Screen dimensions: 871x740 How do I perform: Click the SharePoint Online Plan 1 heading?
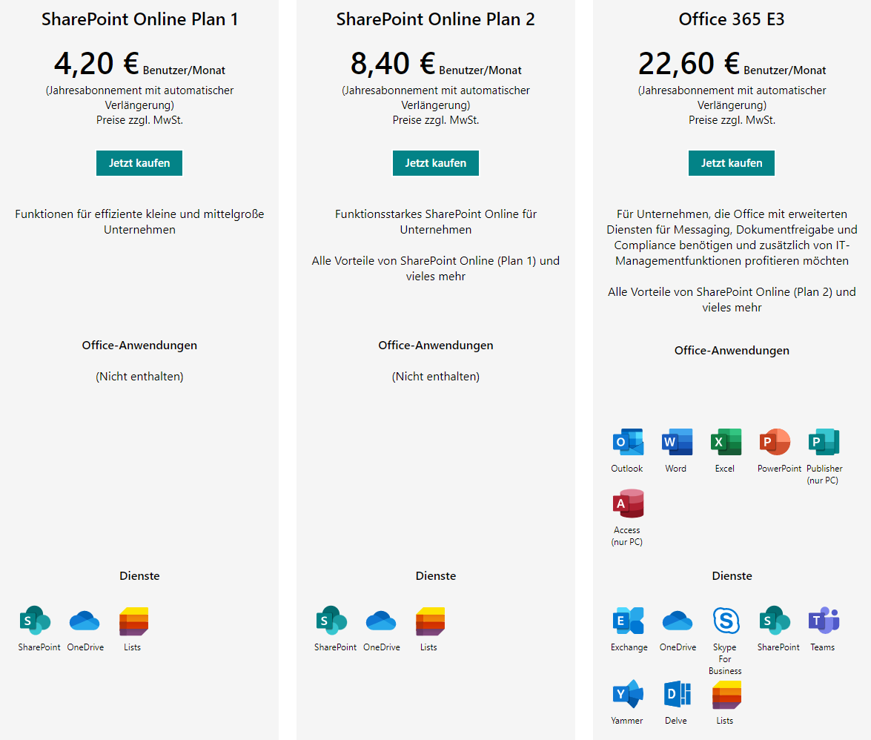coord(139,19)
